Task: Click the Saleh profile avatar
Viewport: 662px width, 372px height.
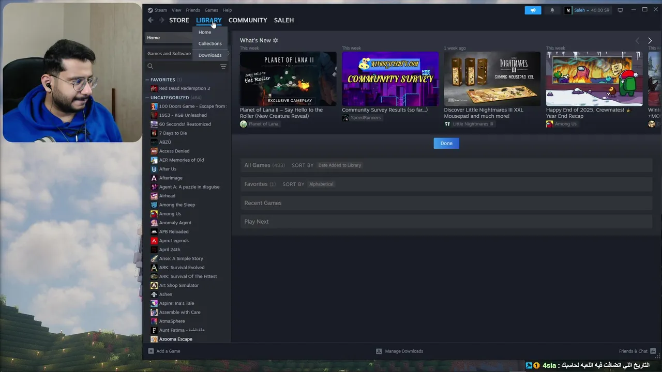Action: [569, 10]
